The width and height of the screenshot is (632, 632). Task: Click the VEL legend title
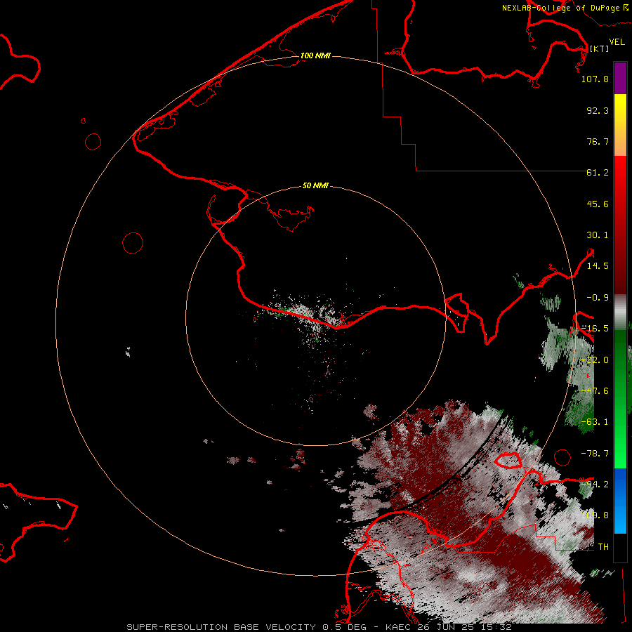coord(617,42)
